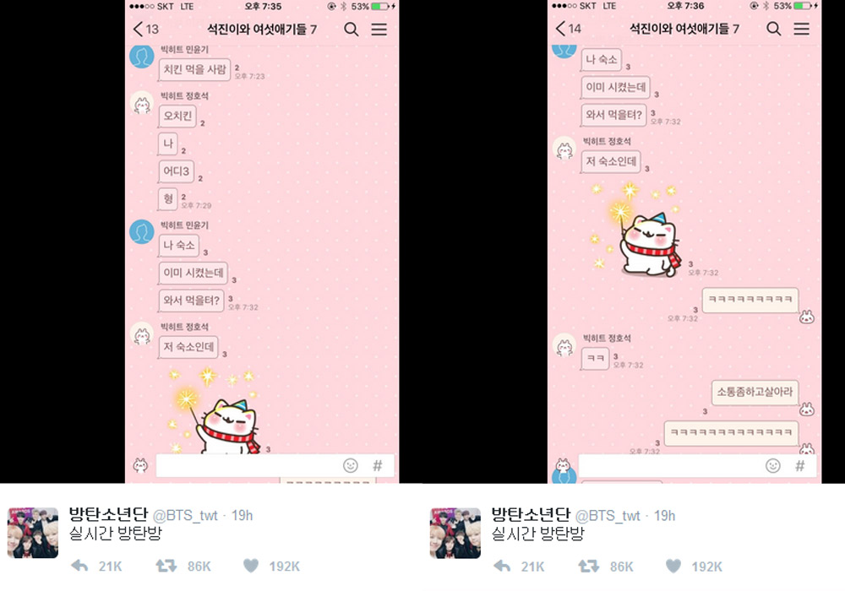
Task: Open emoticon picker in left chat input
Action: [x=351, y=465]
